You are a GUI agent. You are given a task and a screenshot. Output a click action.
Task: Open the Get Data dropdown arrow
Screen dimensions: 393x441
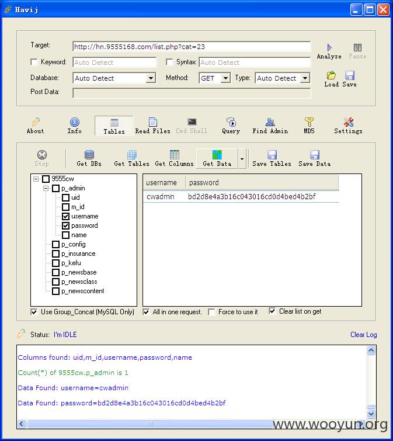coord(242,159)
